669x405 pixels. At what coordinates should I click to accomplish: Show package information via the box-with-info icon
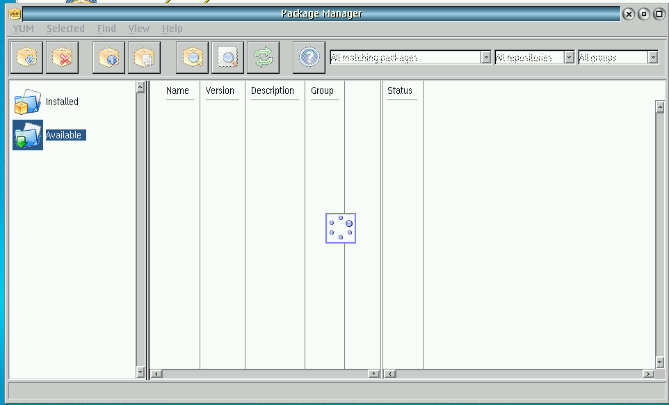point(108,57)
